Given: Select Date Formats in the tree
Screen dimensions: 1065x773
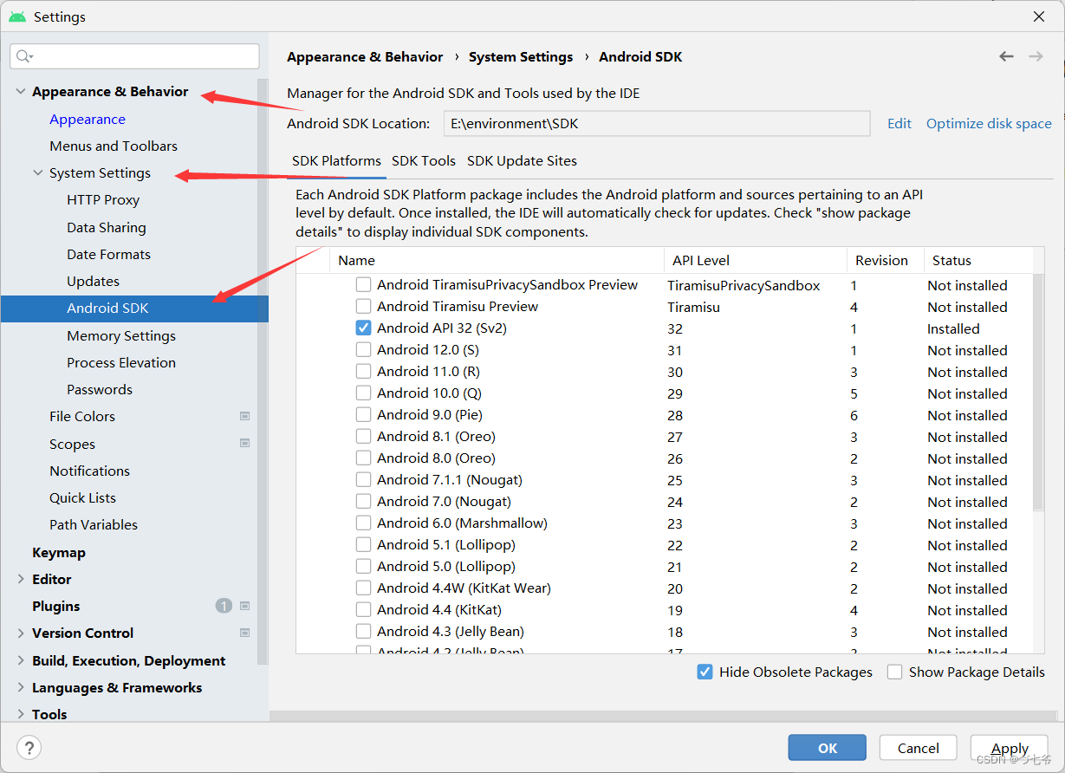Looking at the screenshot, I should coord(108,254).
